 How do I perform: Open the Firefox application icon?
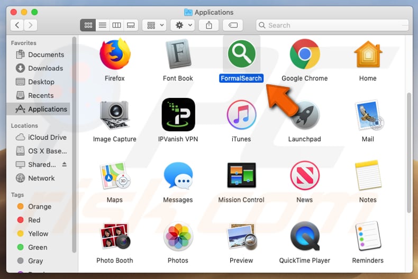pos(115,54)
